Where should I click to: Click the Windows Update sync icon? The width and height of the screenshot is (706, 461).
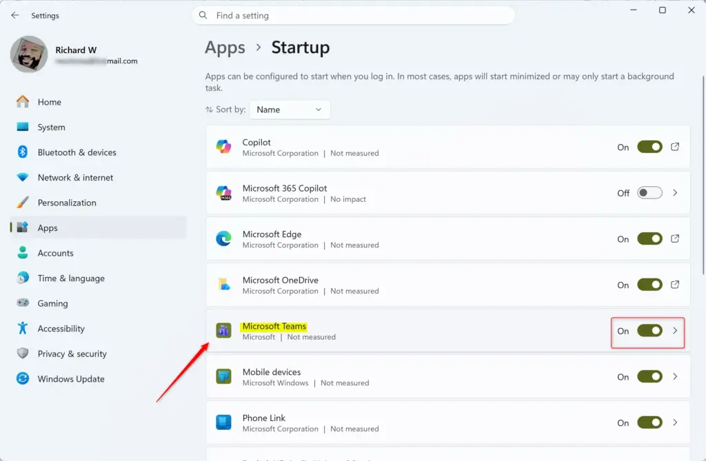(x=23, y=378)
